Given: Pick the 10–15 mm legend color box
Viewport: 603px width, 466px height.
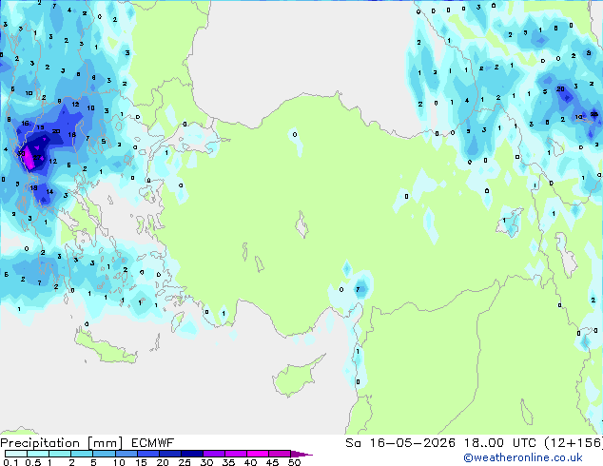Looking at the screenshot, I should [x=126, y=454].
